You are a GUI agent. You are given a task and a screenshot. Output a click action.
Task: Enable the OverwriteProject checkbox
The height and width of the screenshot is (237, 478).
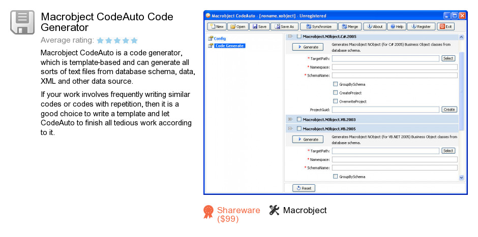pos(335,101)
